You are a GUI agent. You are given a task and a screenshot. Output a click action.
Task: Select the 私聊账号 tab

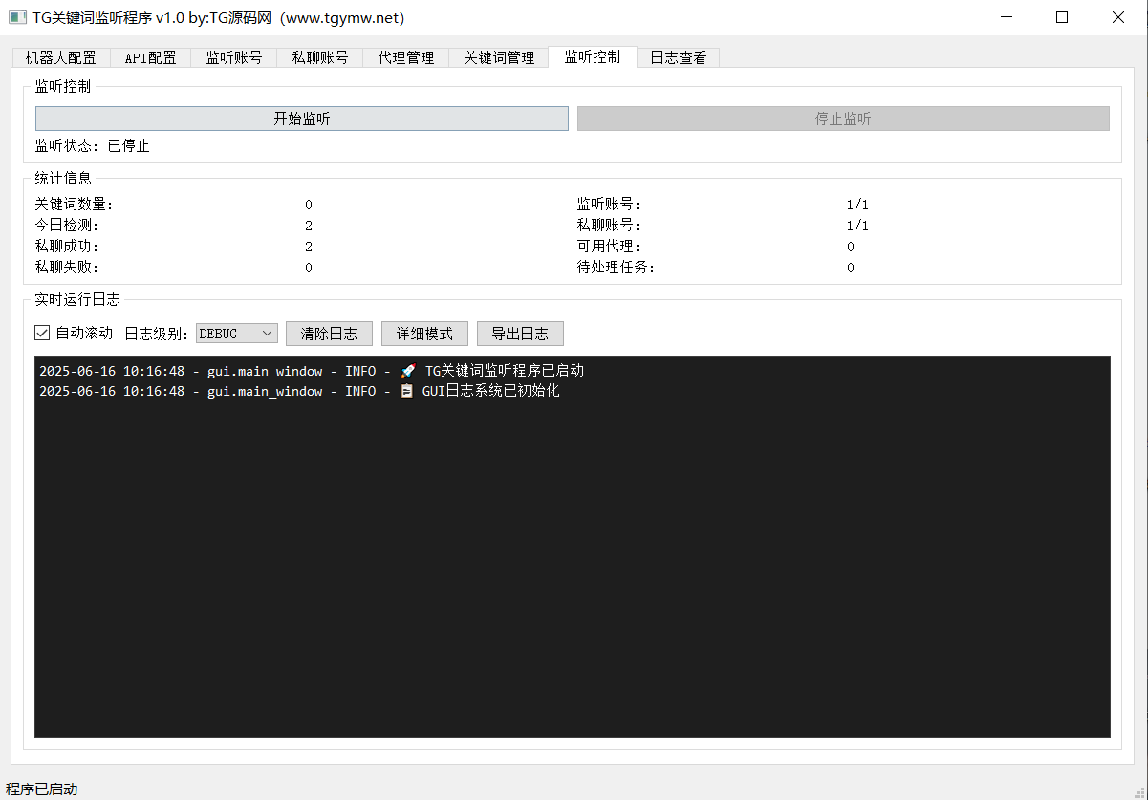click(320, 58)
